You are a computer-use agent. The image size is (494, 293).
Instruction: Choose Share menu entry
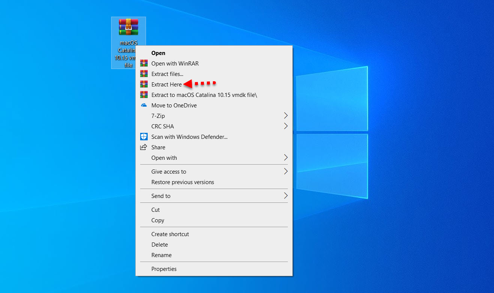[x=214, y=147]
